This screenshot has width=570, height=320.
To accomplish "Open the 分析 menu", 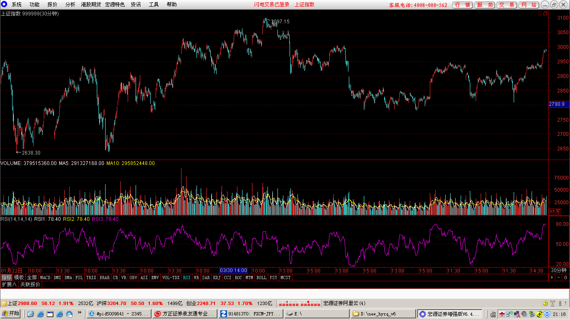I will click(x=71, y=5).
